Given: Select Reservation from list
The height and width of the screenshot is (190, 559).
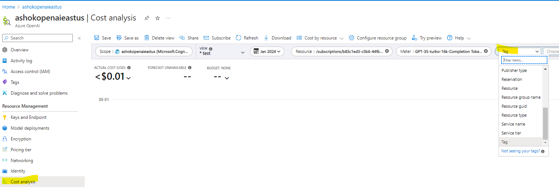Looking at the screenshot, I should (521, 79).
